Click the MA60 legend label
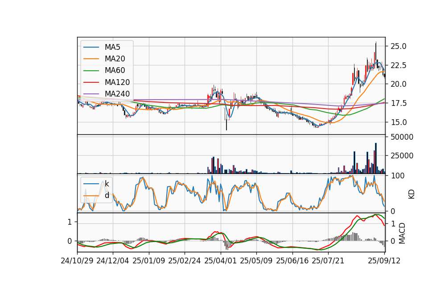The height and width of the screenshot is (307, 428). [x=115, y=71]
